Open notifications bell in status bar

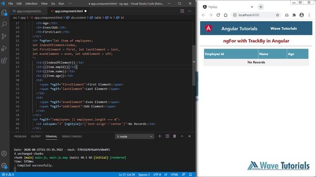(x=191, y=175)
